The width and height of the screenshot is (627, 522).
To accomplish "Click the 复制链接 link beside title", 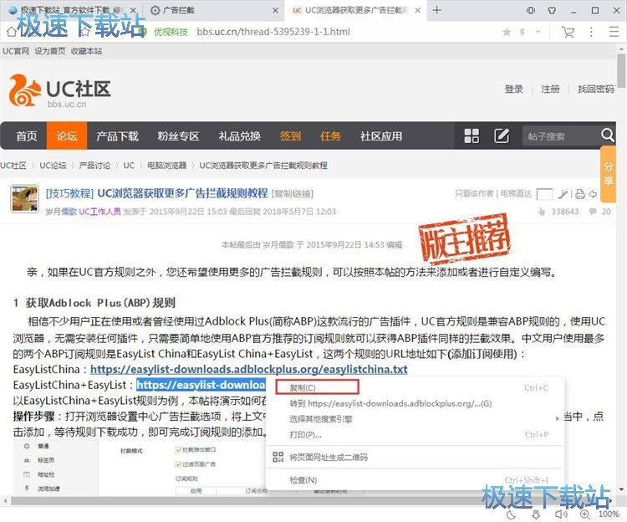I will click(x=293, y=193).
